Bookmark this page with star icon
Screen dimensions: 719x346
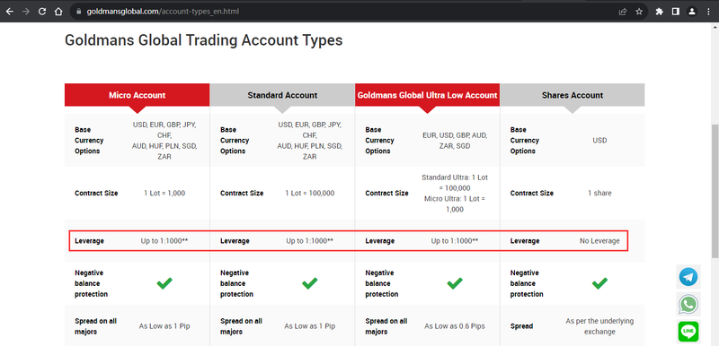[x=639, y=12]
